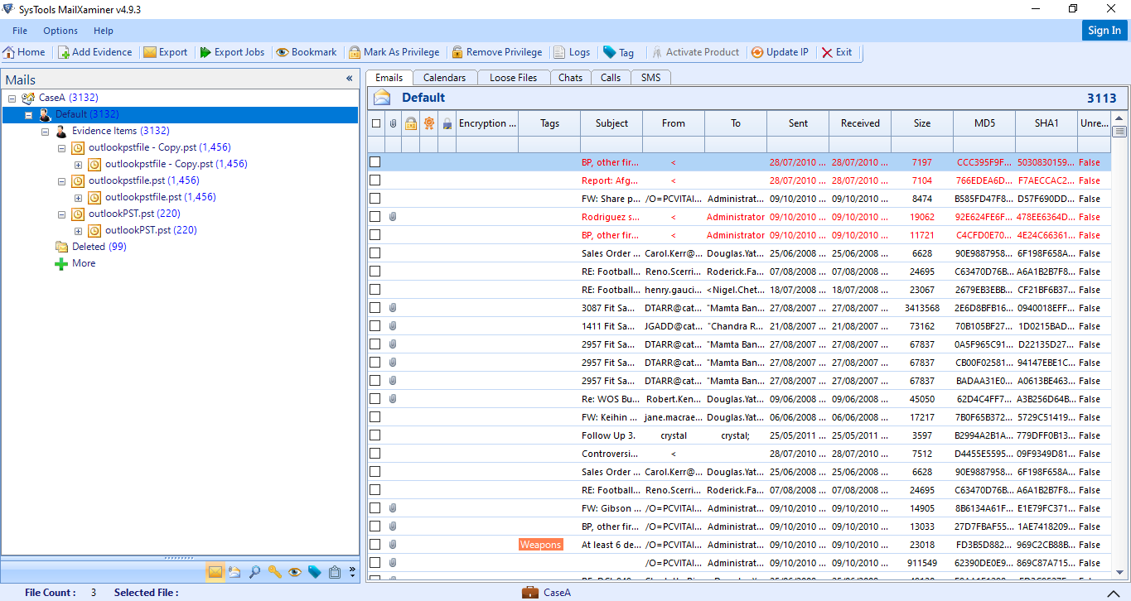The height and width of the screenshot is (601, 1131).
Task: Click the privilege ID-lock column header icon
Action: 410,123
